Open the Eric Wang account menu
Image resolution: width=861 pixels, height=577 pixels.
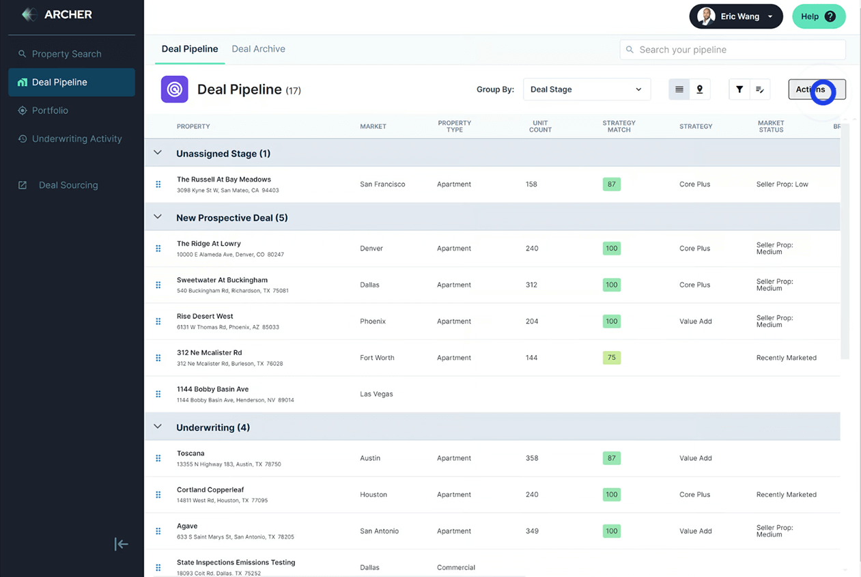736,16
